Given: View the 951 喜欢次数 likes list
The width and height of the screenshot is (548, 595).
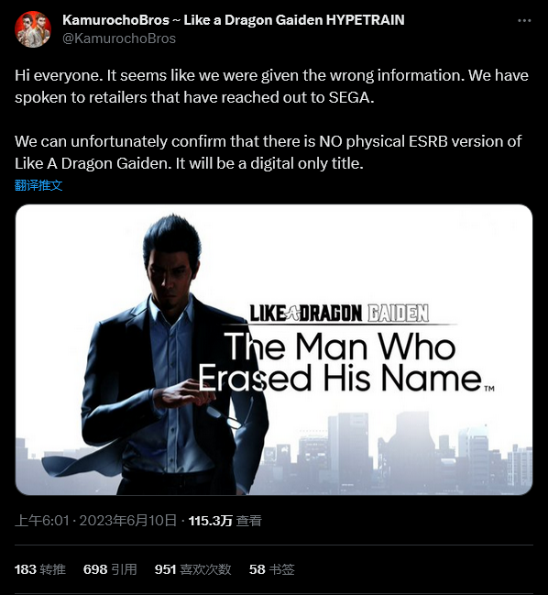Looking at the screenshot, I should pos(192,569).
